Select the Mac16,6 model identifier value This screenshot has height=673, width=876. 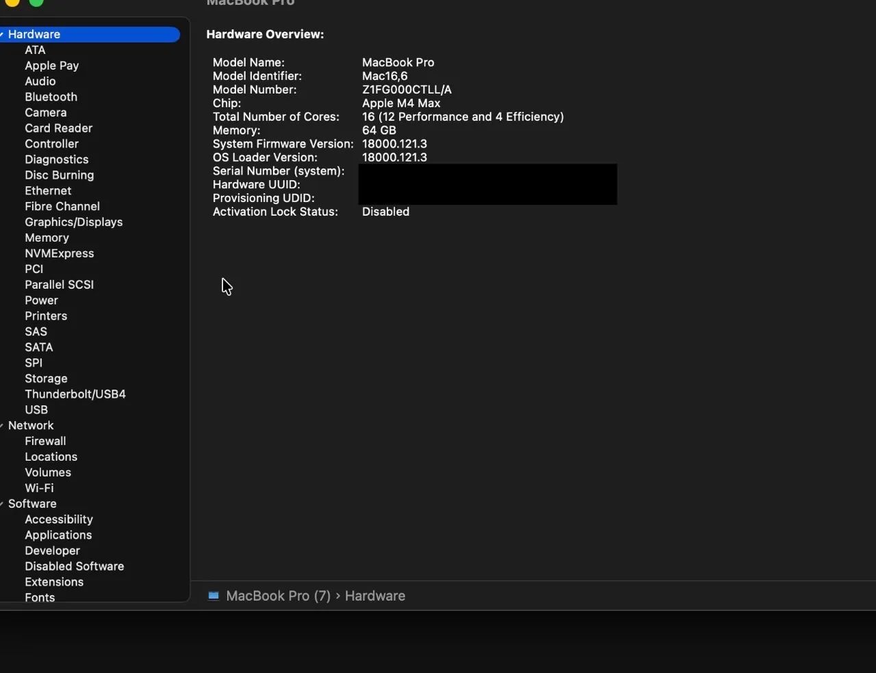(385, 76)
